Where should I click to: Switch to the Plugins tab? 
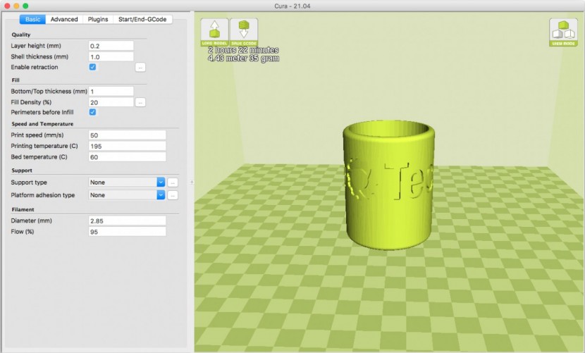click(98, 20)
